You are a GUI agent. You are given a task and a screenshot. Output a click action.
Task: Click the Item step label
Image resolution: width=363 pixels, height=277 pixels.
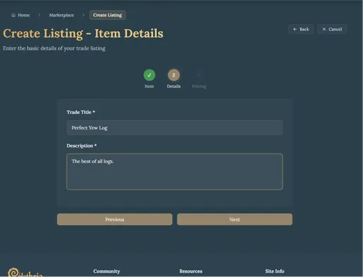click(150, 86)
